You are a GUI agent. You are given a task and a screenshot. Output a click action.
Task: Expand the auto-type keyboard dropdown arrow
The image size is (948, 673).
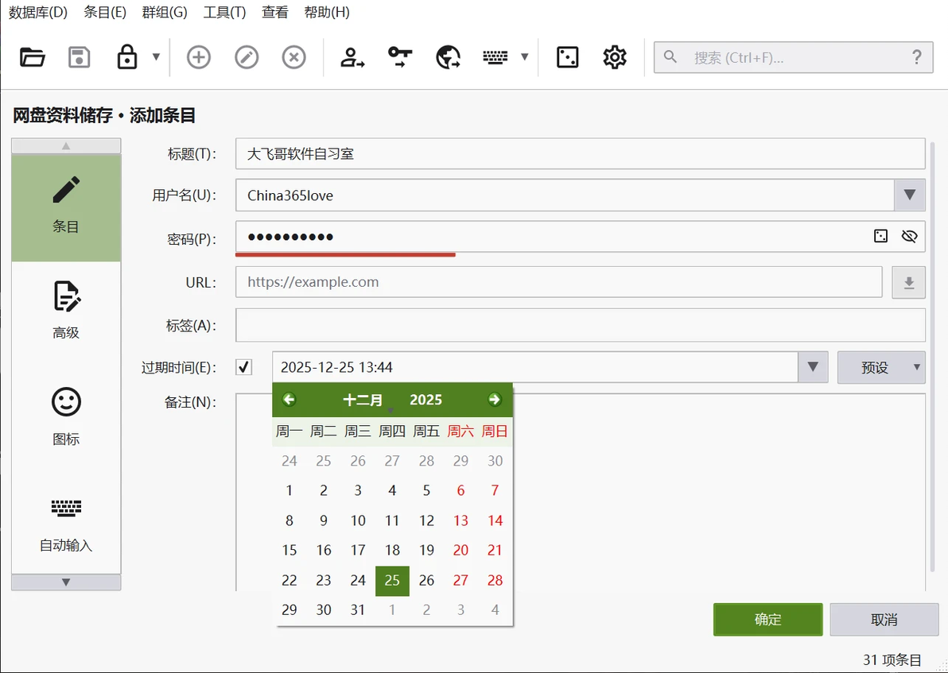525,56
